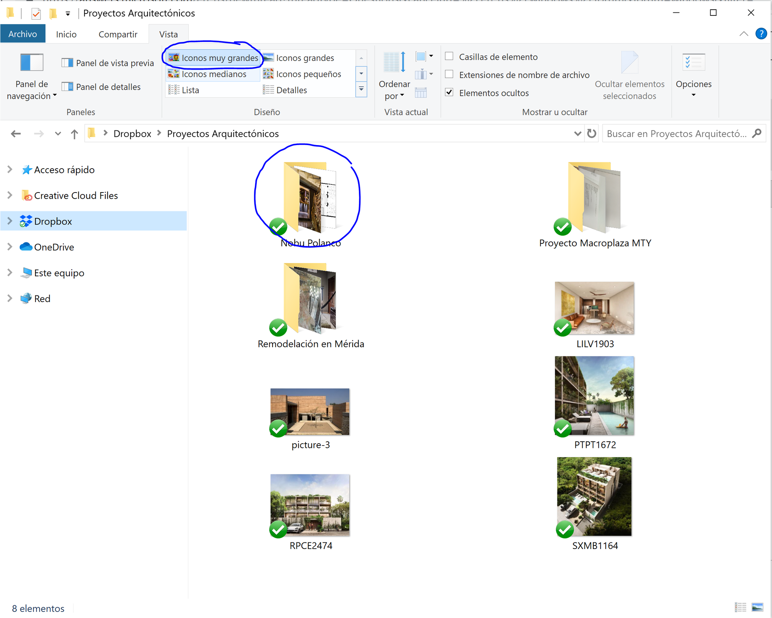Image resolution: width=772 pixels, height=618 pixels.
Task: Open address bar history dropdown
Action: [577, 133]
